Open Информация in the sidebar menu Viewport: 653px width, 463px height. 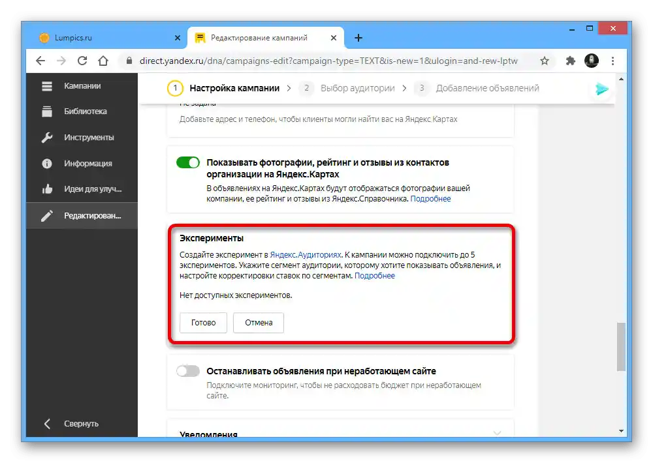point(88,164)
